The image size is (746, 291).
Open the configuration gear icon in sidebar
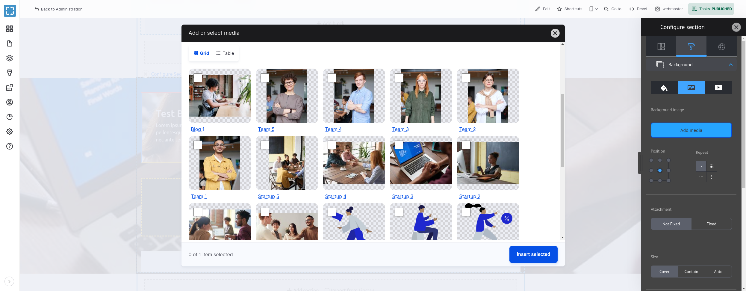(x=10, y=132)
